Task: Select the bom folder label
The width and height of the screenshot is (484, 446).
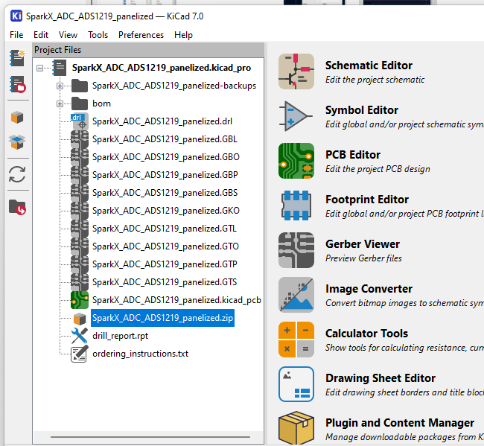Action: coord(101,103)
